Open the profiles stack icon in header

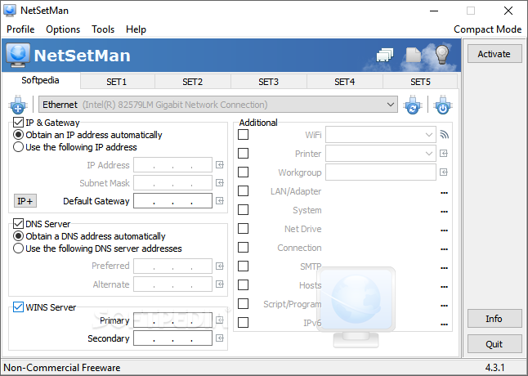(385, 55)
